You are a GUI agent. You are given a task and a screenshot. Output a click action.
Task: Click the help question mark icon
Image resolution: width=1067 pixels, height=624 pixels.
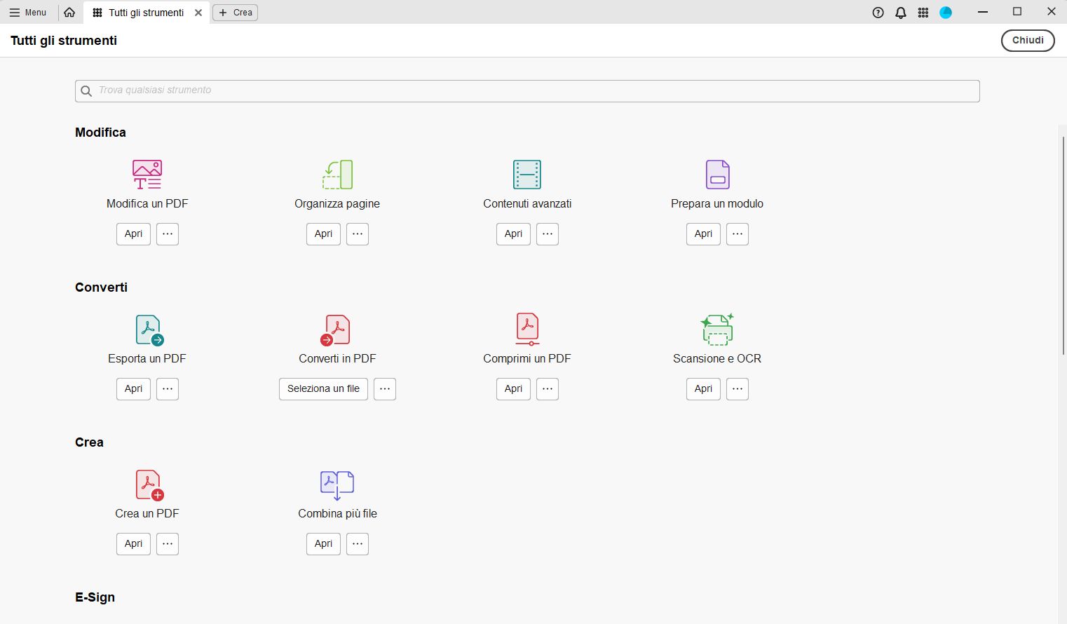(878, 12)
